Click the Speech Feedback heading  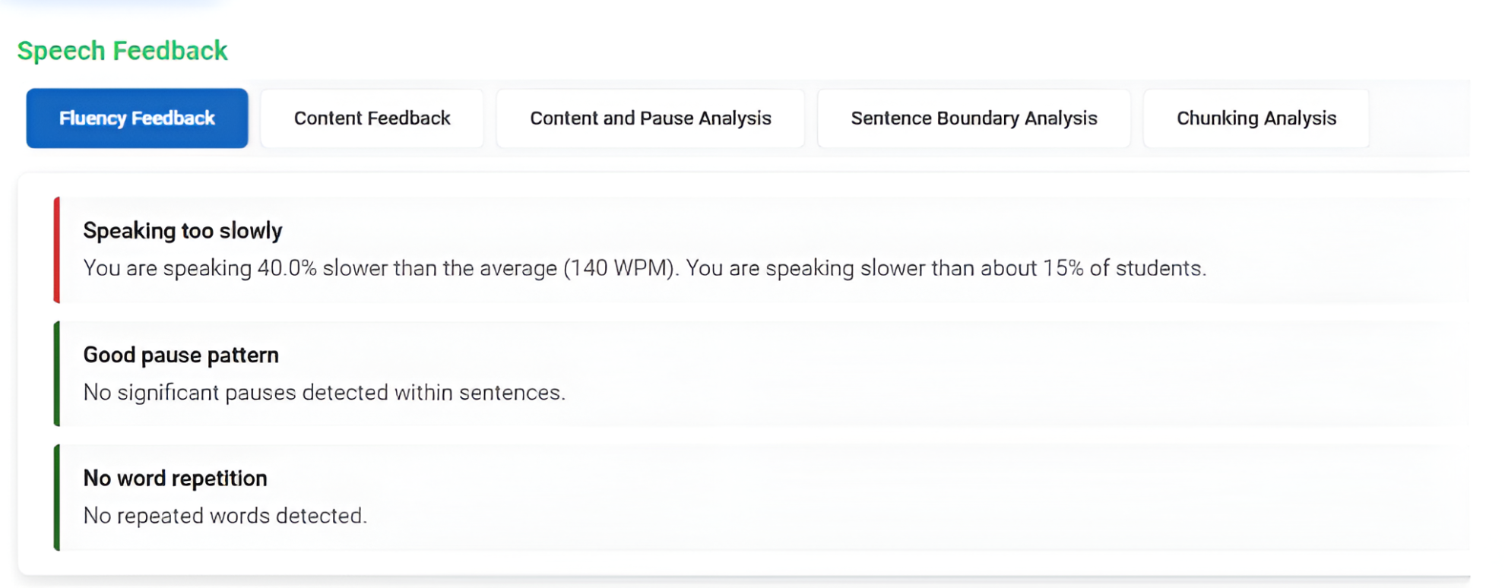pos(122,50)
